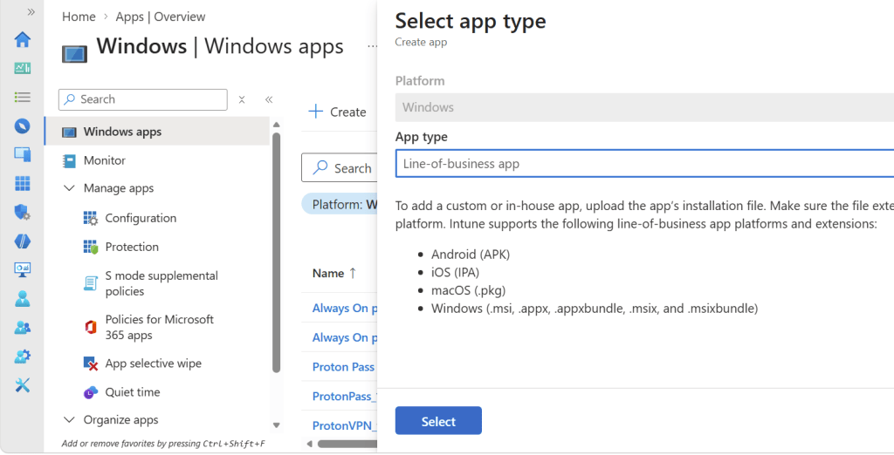
Task: Open the Reports monitor icon in rail
Action: coord(22,270)
